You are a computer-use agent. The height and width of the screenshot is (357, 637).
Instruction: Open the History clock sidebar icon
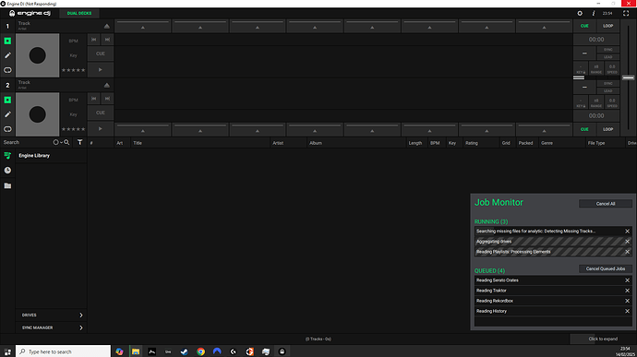coord(7,170)
